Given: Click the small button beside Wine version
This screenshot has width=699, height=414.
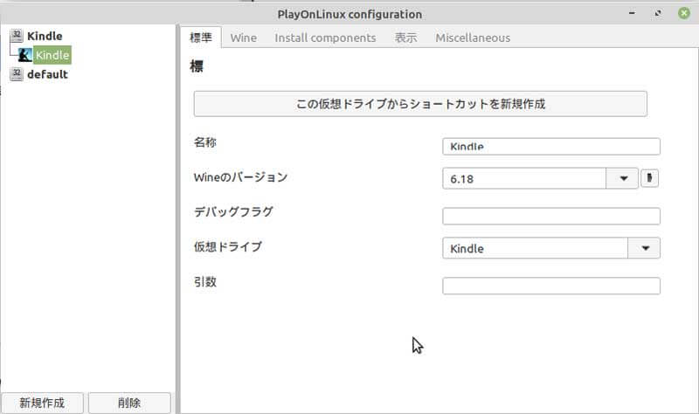Looking at the screenshot, I should pos(649,178).
